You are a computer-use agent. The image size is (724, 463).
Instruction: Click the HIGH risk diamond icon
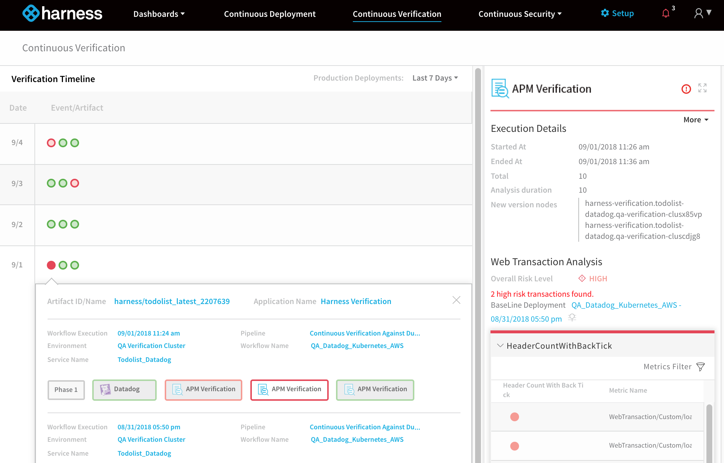tap(582, 278)
